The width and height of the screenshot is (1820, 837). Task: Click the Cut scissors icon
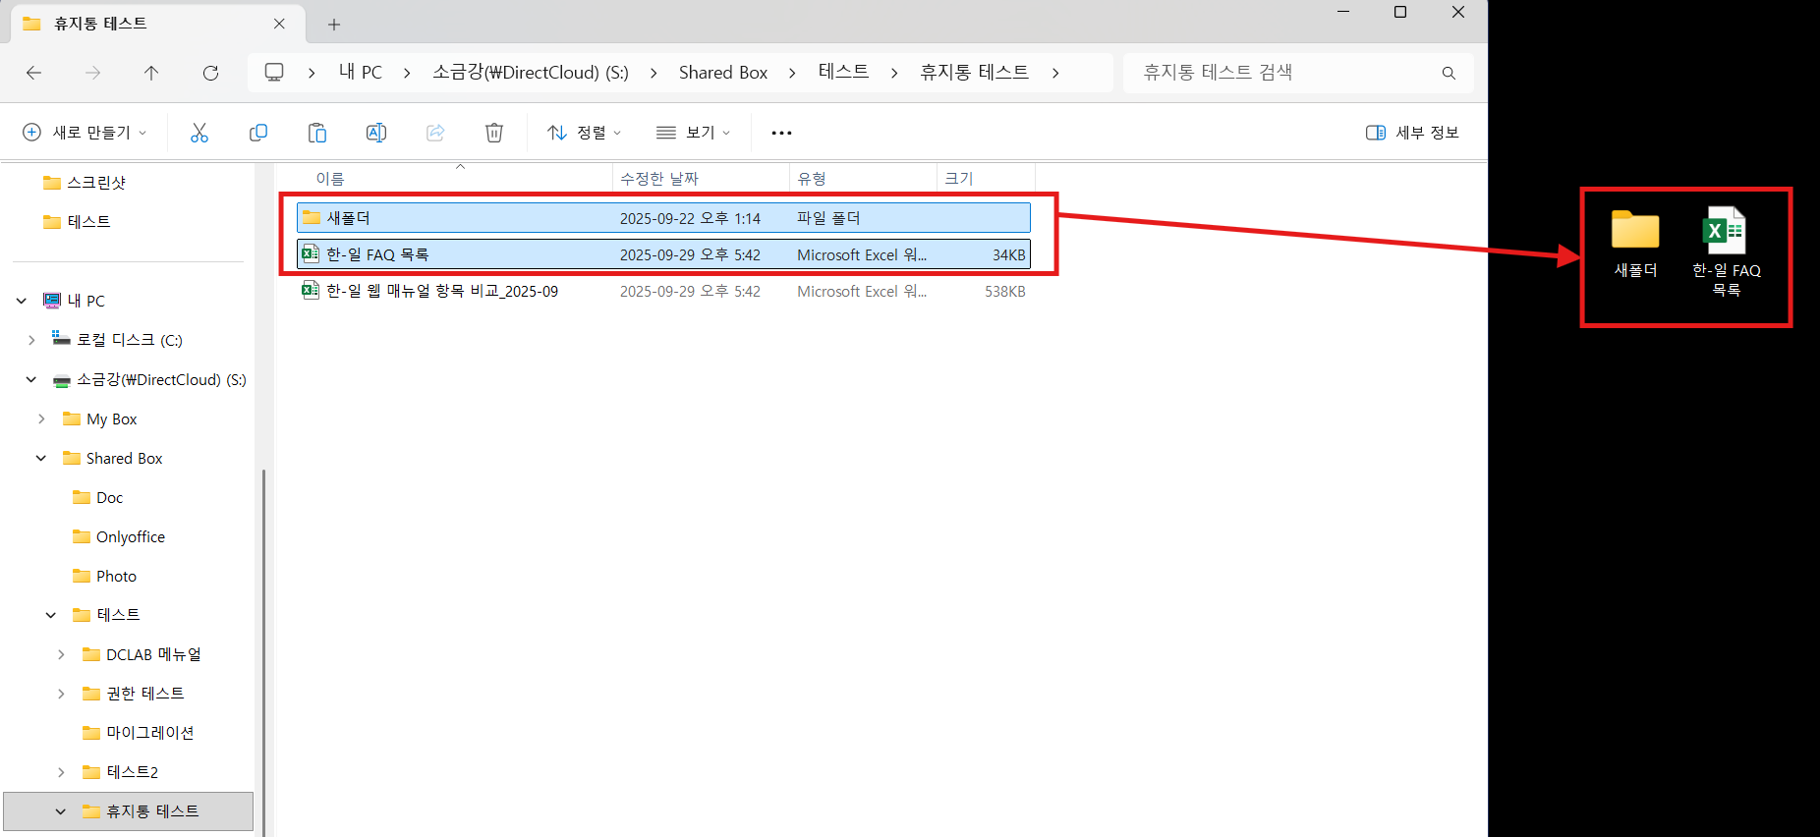[199, 133]
